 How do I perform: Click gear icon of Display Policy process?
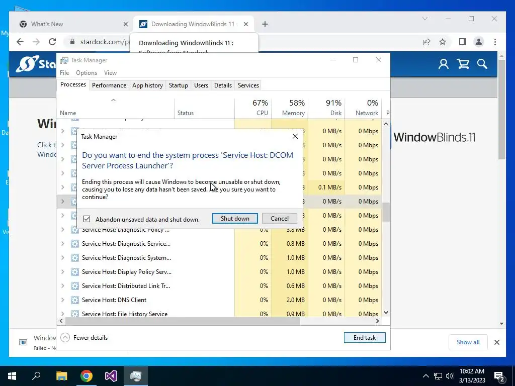75,272
